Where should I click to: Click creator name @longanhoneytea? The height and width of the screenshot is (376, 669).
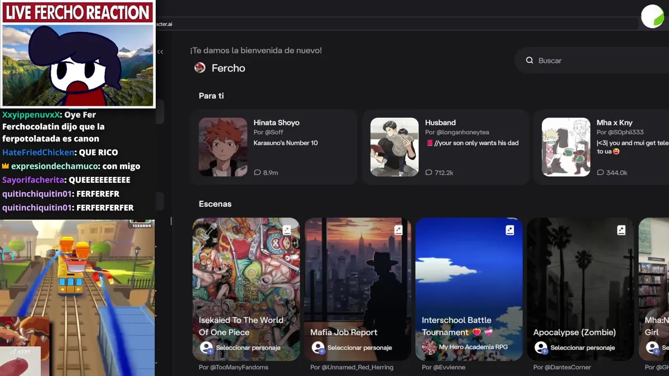click(463, 133)
